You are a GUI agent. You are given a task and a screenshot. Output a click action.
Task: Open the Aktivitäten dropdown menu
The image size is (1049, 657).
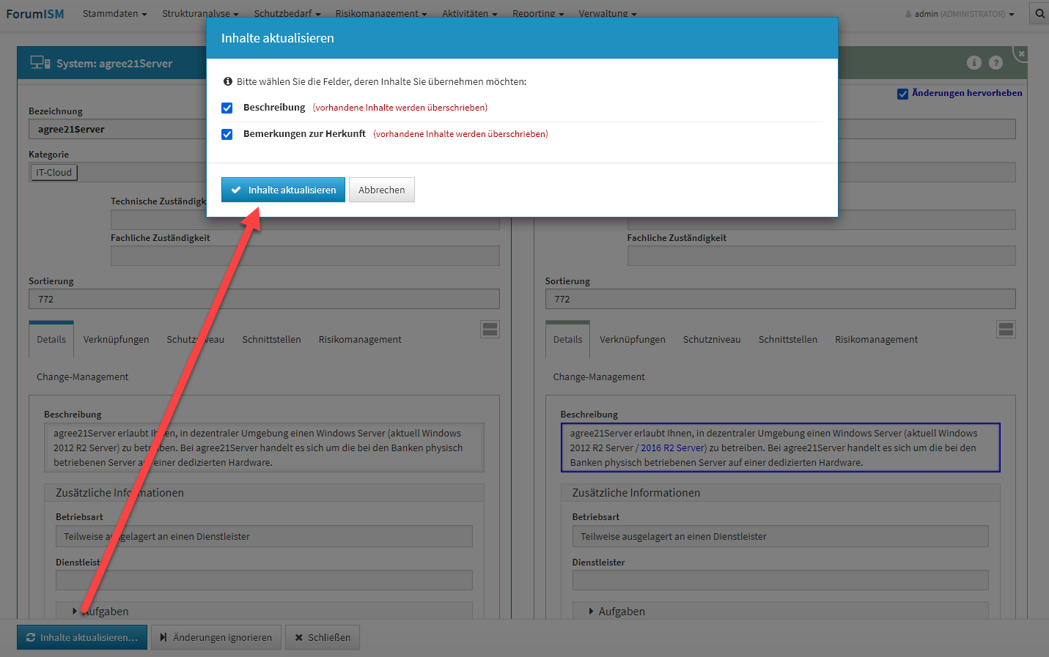470,14
